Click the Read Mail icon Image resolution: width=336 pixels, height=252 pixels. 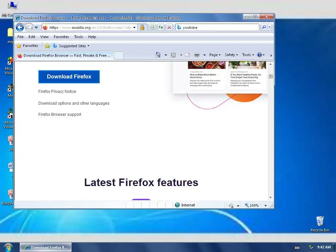point(187,55)
